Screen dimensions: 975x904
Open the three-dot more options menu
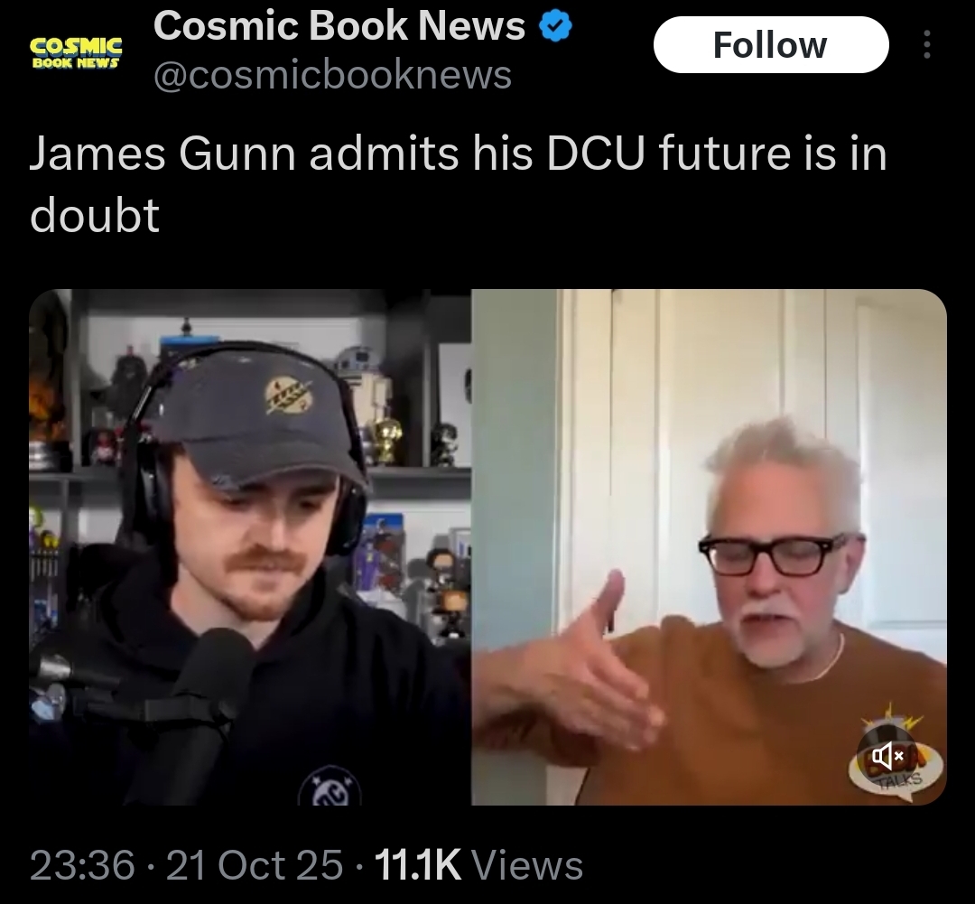[926, 45]
